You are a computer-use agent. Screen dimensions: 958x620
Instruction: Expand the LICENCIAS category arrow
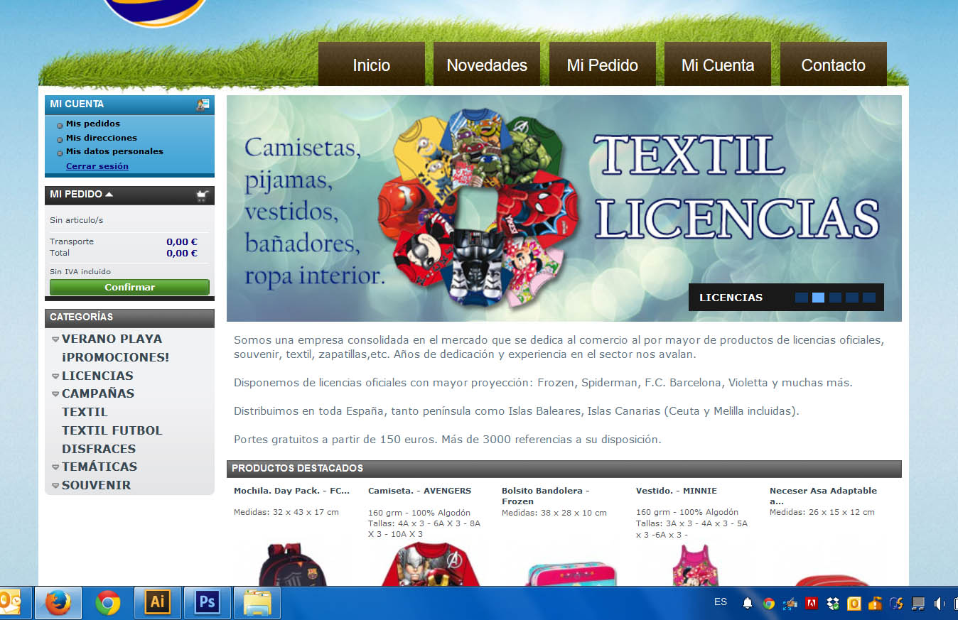(55, 376)
